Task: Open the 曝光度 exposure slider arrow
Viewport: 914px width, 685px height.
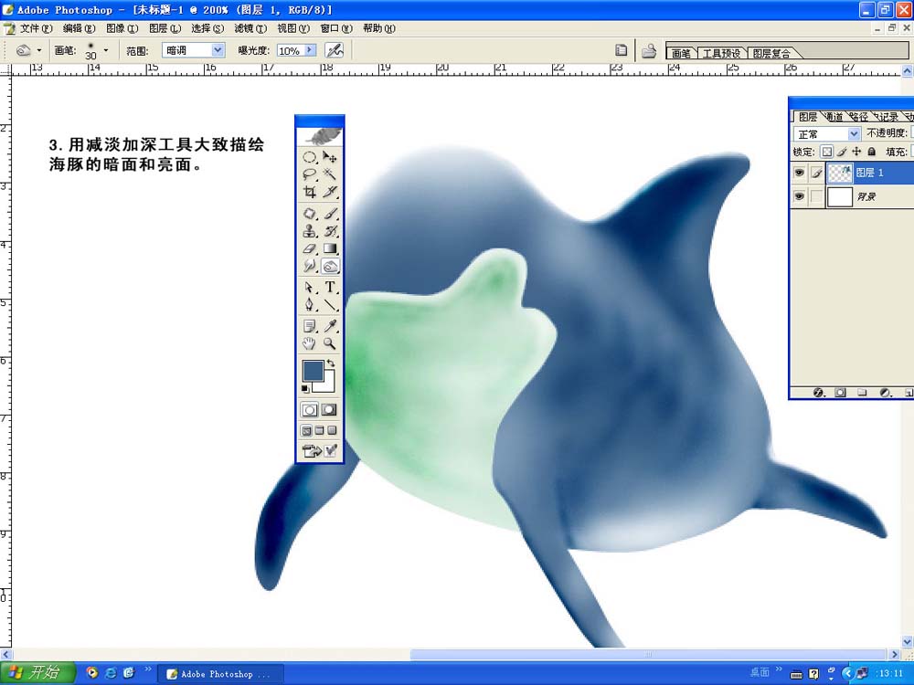Action: [311, 50]
